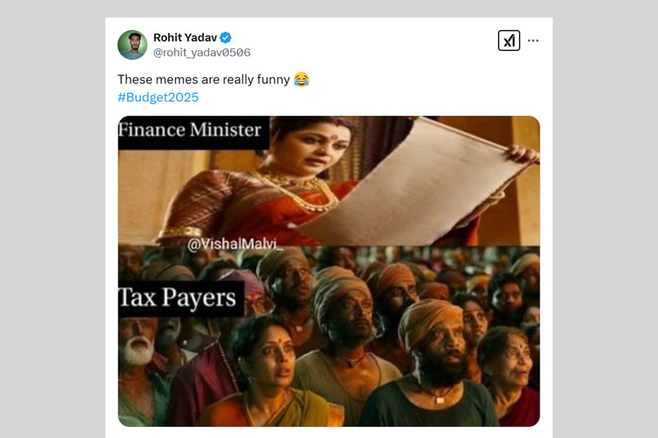Screen dimensions: 658x438
Task: Open the Rohit Yadav display name
Action: [x=186, y=38]
